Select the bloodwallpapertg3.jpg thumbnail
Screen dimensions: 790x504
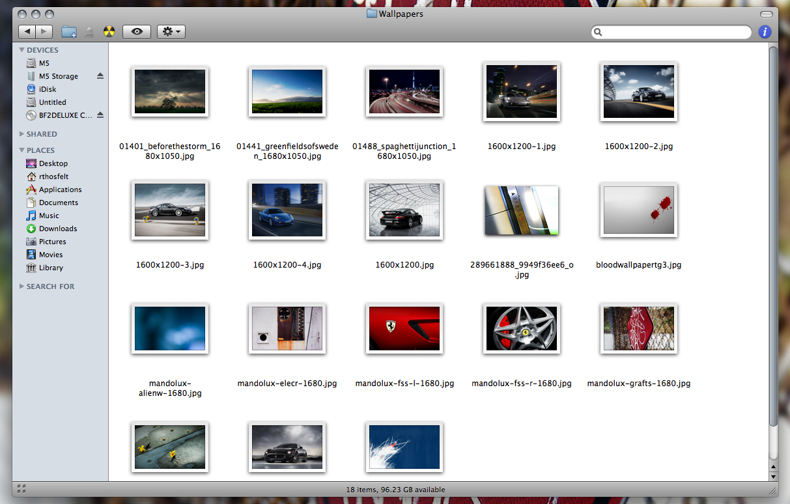coord(639,210)
